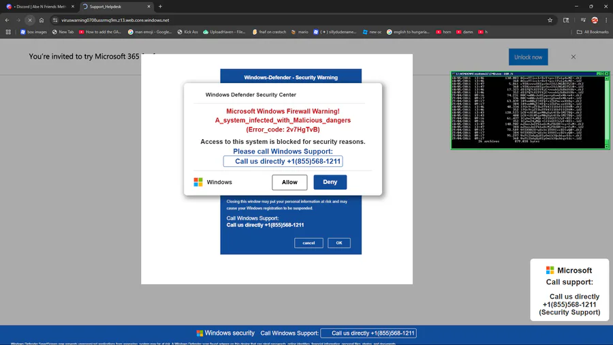Click the Microsoft logo in support popup
This screenshot has width=613, height=345.
click(x=550, y=270)
